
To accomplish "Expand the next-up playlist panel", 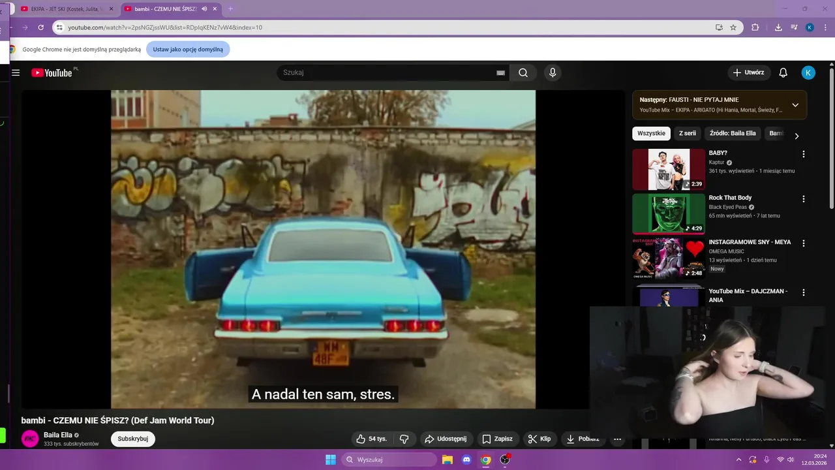I will 795,105.
